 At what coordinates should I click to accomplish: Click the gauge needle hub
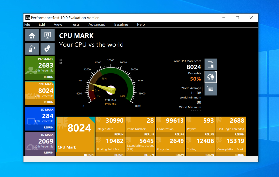[111, 90]
